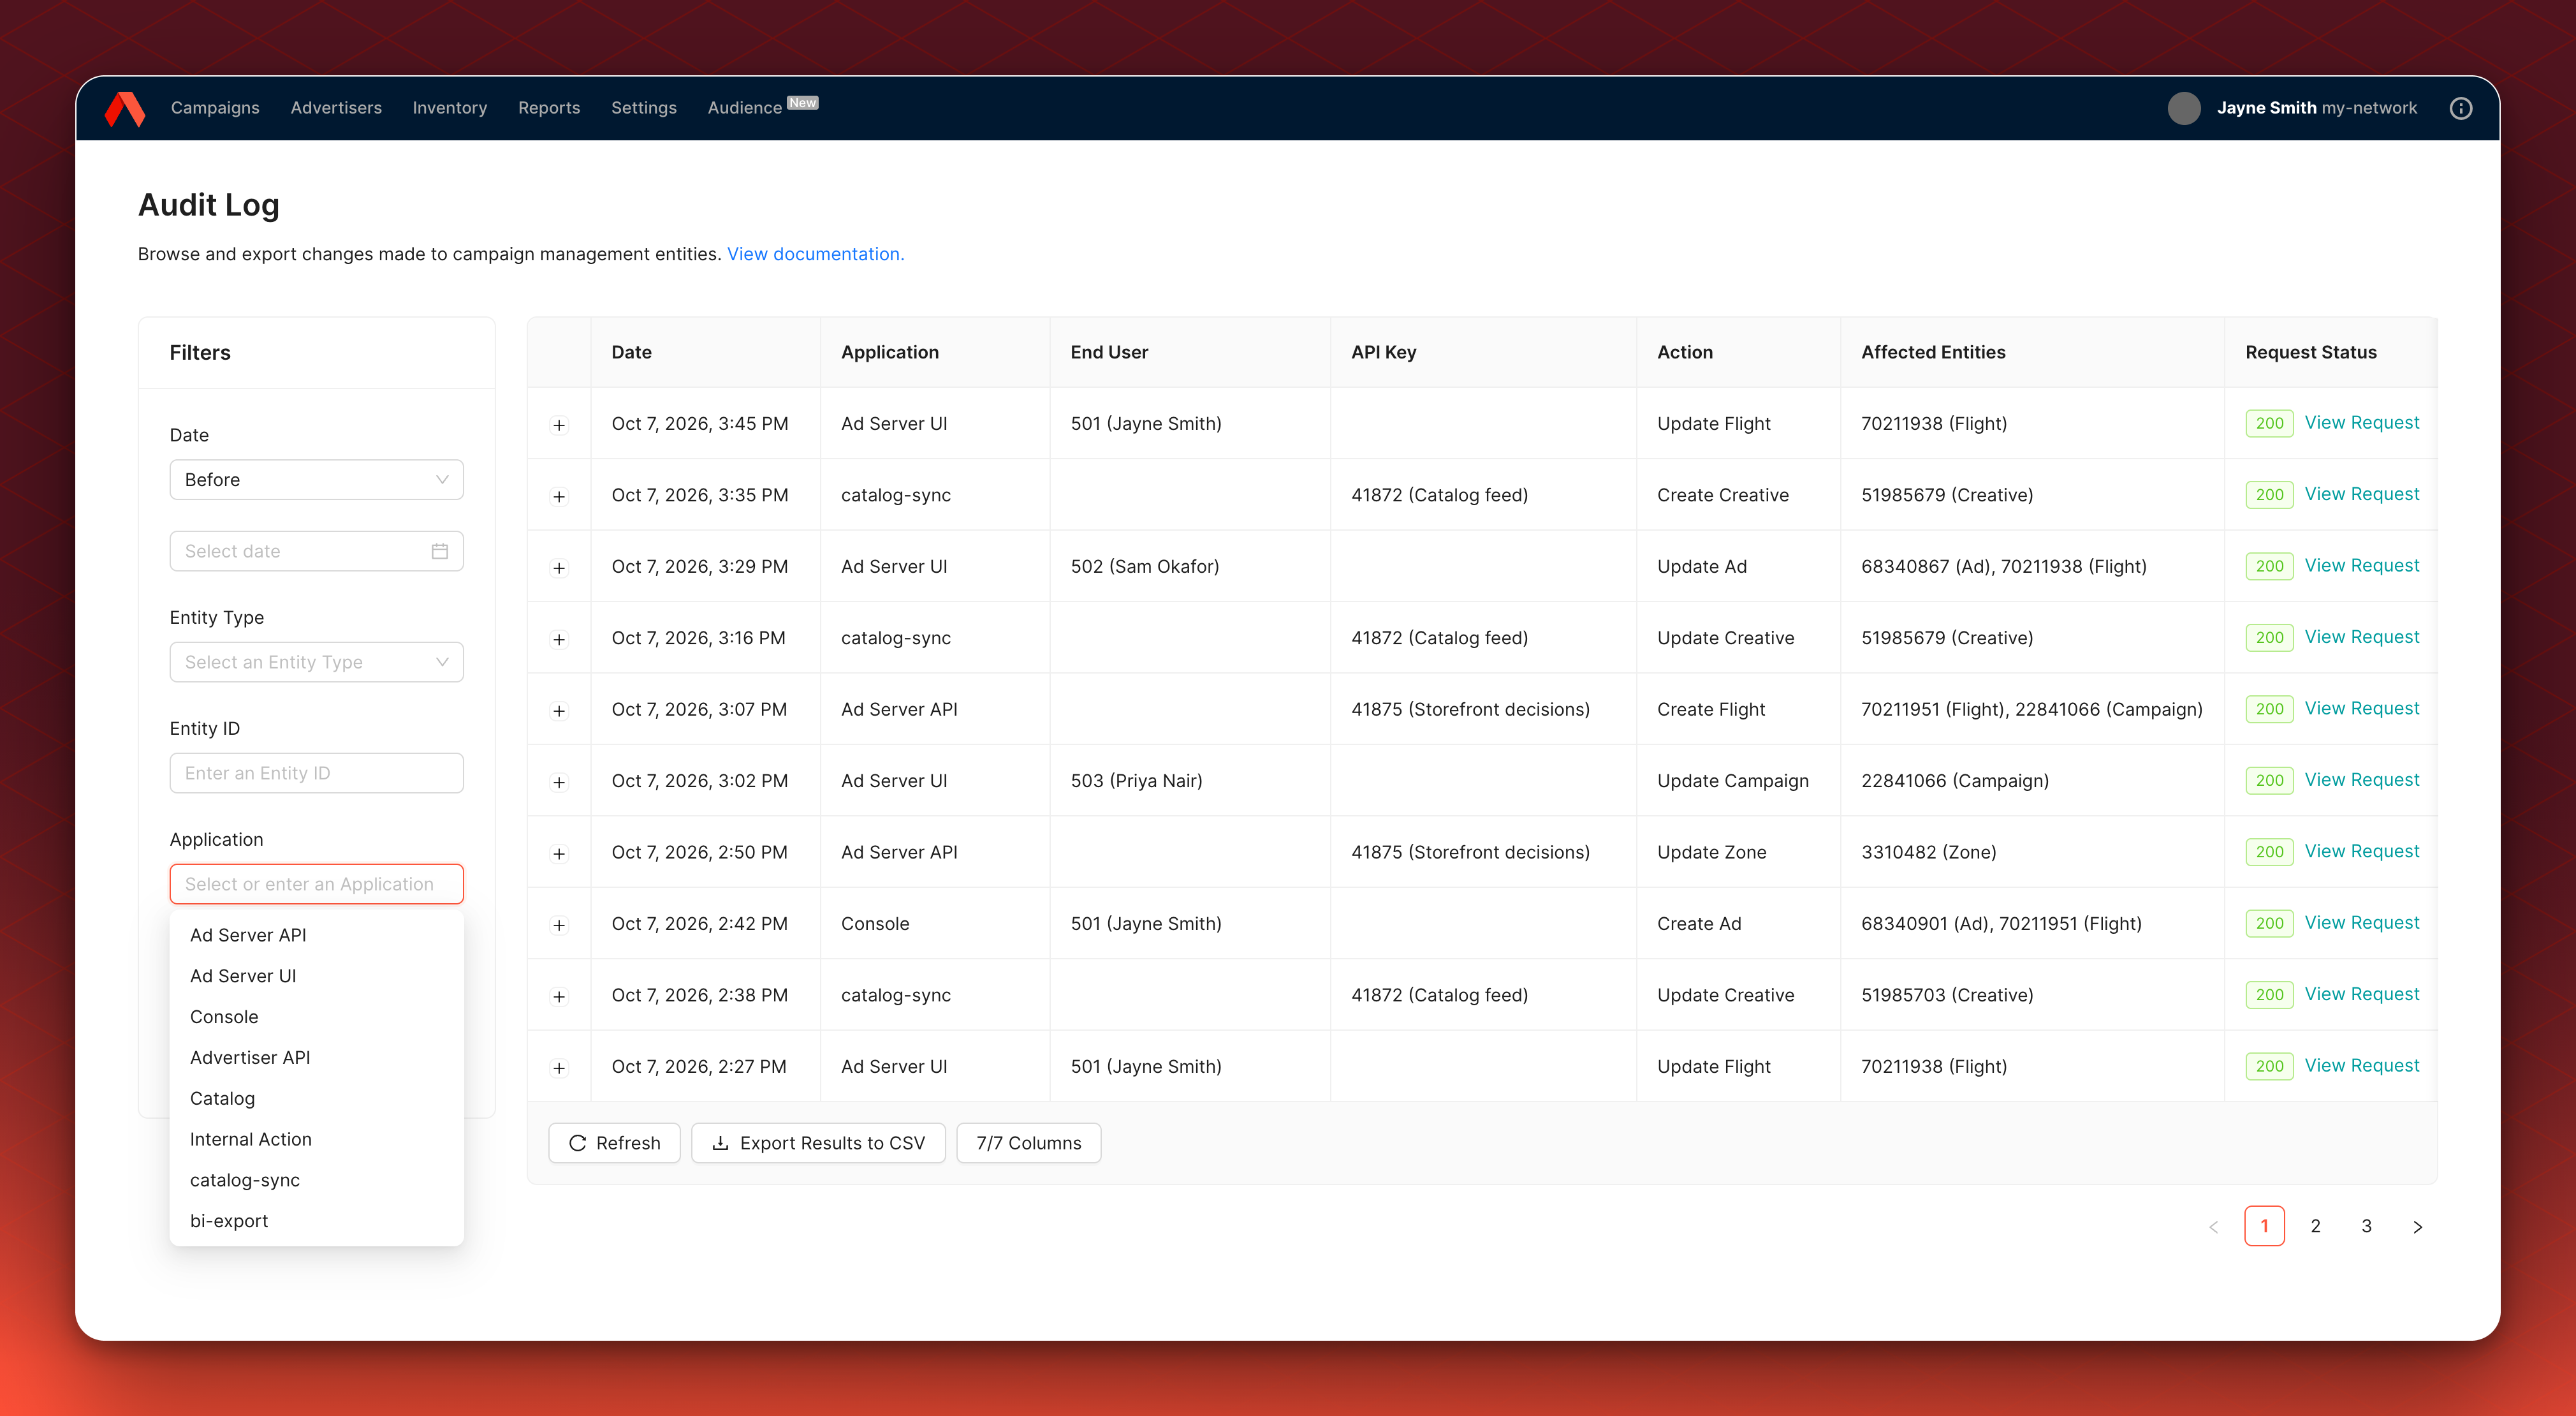This screenshot has width=2576, height=1416.
Task: Choose Advertiser API from the Application list
Action: (316, 1058)
